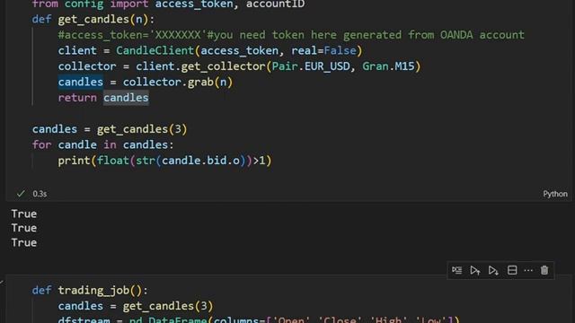Click real=False argument in CandleClient call
This screenshot has height=323, width=575.
click(323, 50)
